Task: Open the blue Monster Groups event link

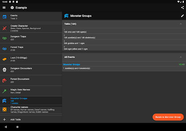Action: [x=72, y=64]
